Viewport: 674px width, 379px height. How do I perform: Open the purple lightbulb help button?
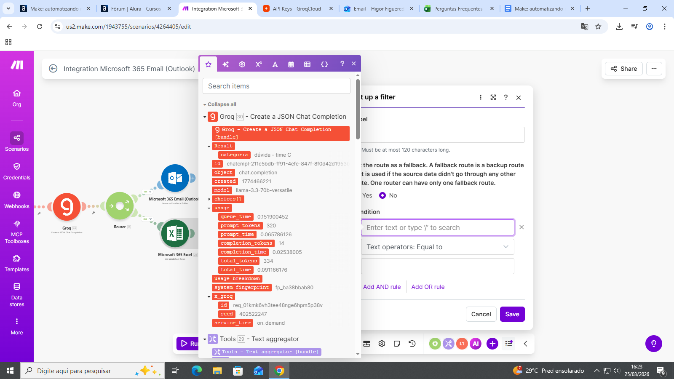654,344
